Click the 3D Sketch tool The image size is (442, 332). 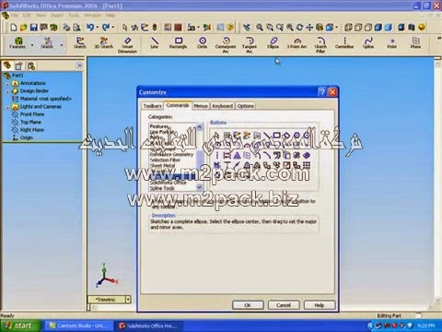click(104, 42)
